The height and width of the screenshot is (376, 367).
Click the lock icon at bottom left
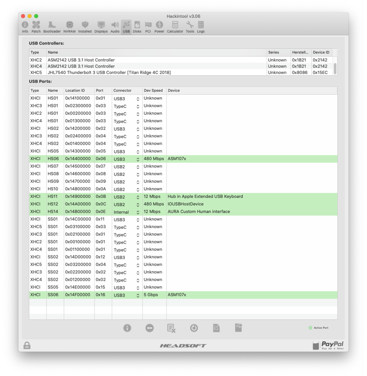pos(27,345)
